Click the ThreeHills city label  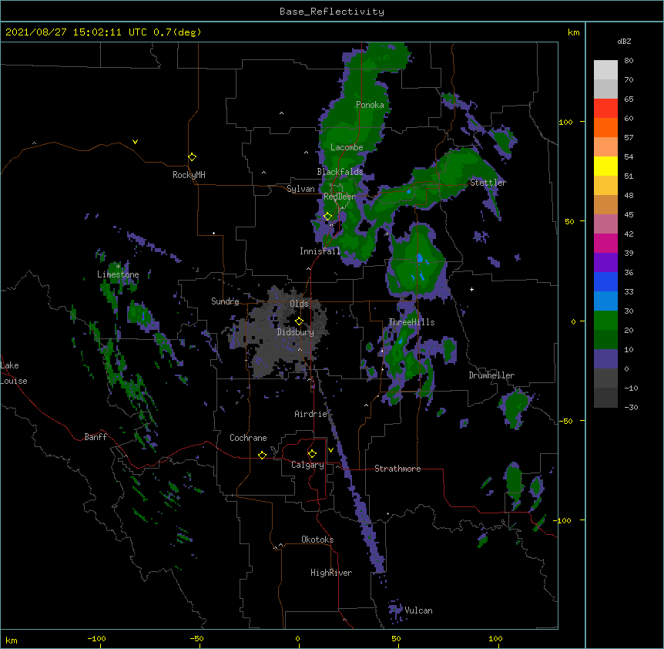tap(411, 322)
